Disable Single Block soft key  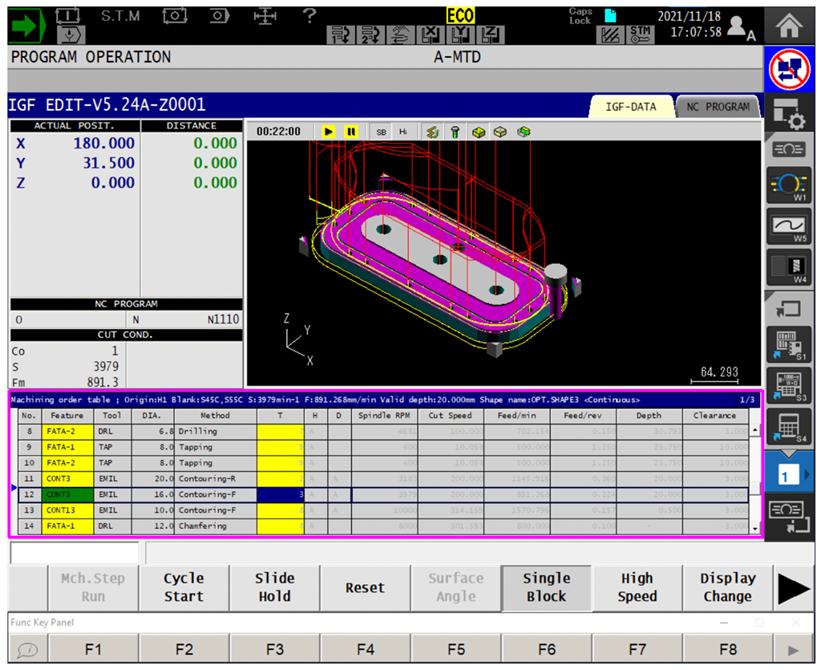pos(546,588)
